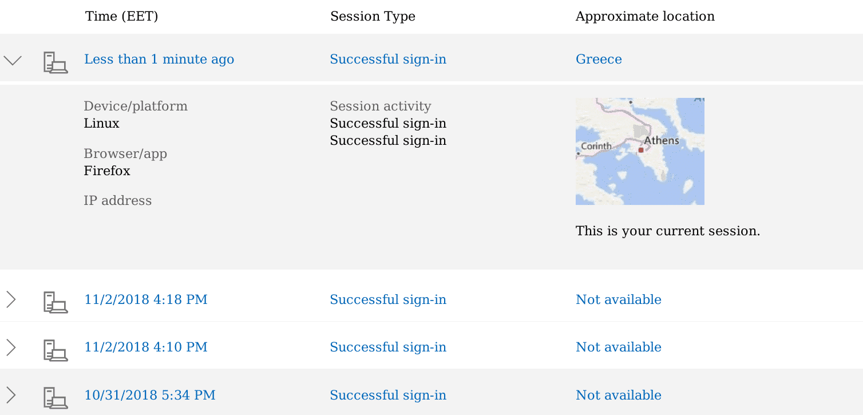Expand the 11/2/2018 4:18 PM session row
This screenshot has width=863, height=415.
431,299
